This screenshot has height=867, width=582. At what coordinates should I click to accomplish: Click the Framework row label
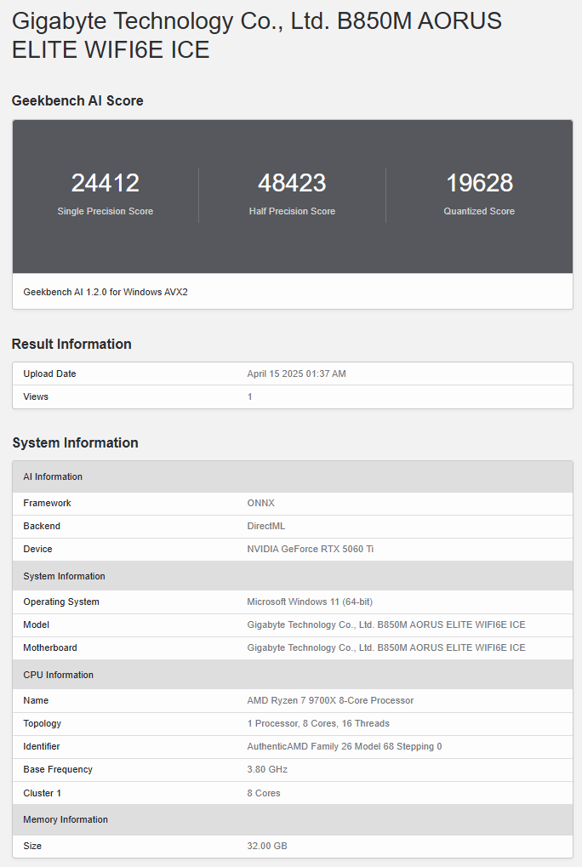(x=47, y=503)
